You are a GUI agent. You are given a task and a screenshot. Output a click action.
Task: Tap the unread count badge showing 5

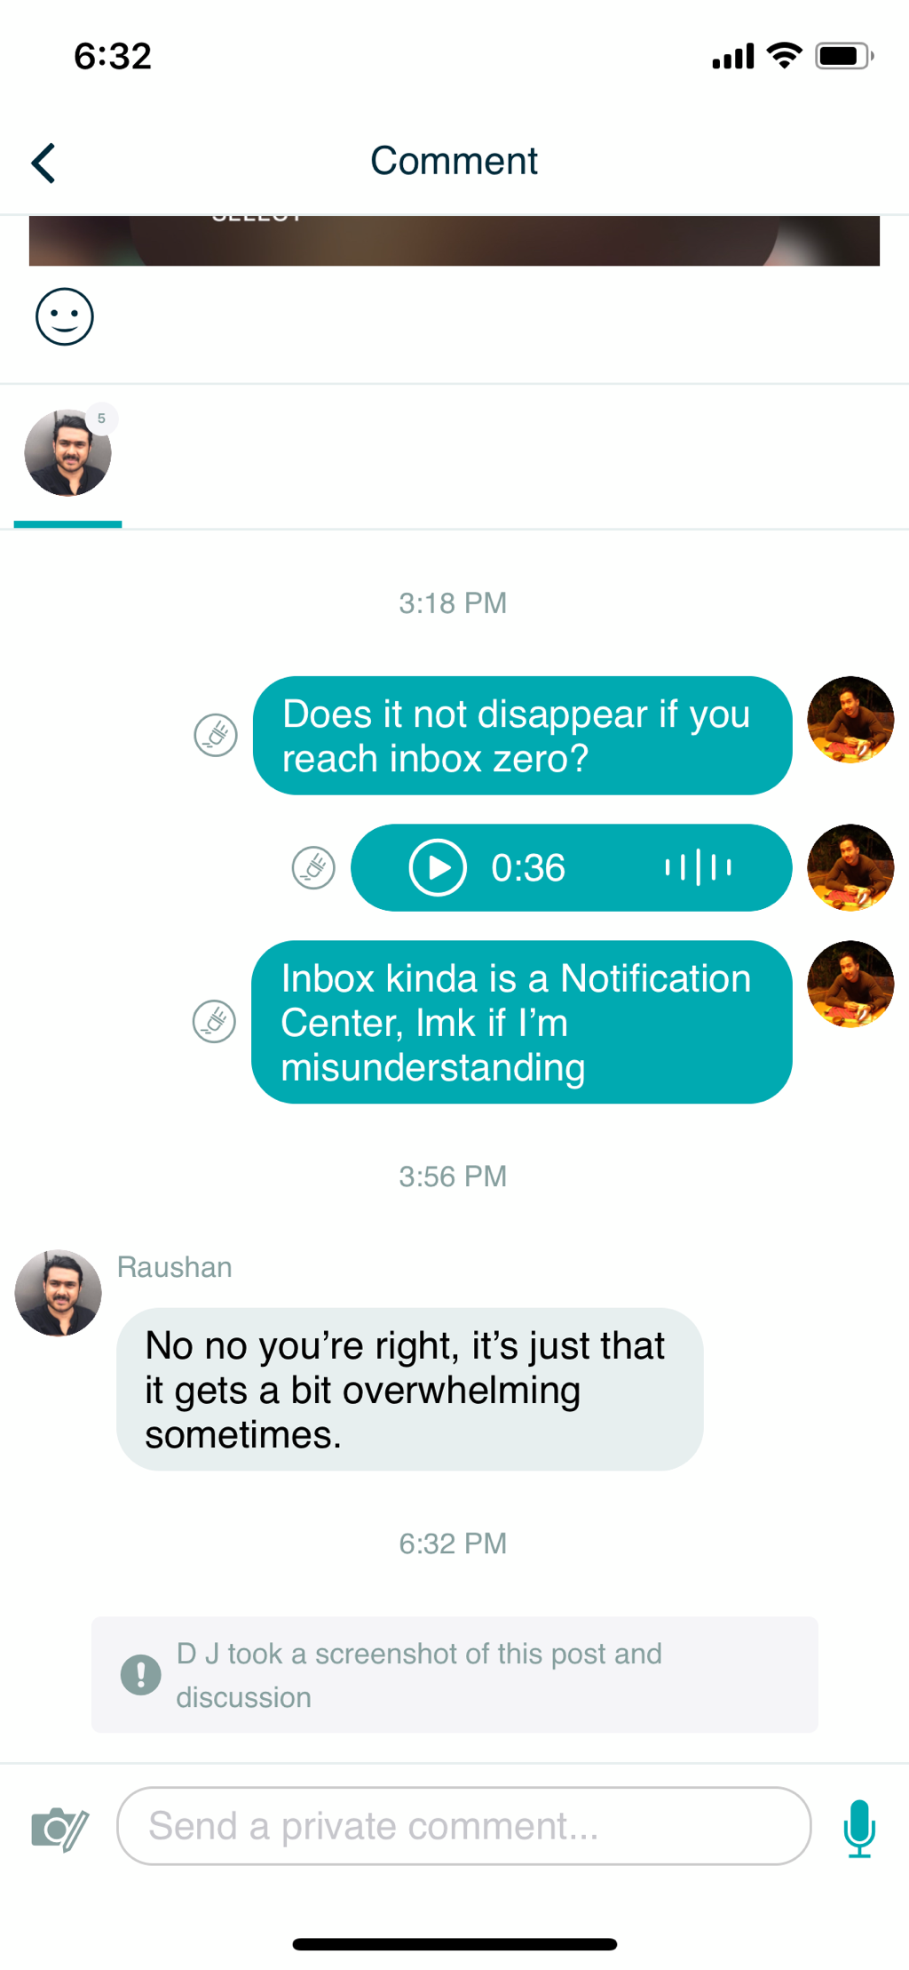tap(102, 419)
